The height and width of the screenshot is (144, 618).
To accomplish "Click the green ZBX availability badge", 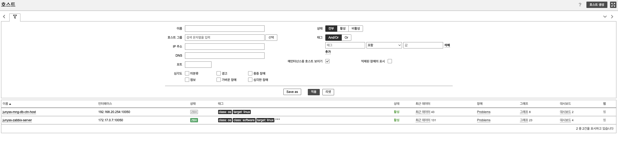I will point(194,120).
